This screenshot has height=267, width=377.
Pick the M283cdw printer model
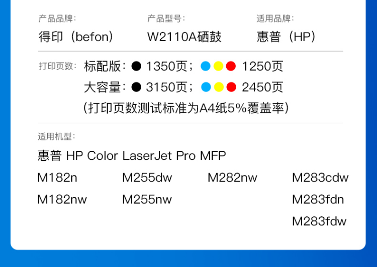point(320,178)
